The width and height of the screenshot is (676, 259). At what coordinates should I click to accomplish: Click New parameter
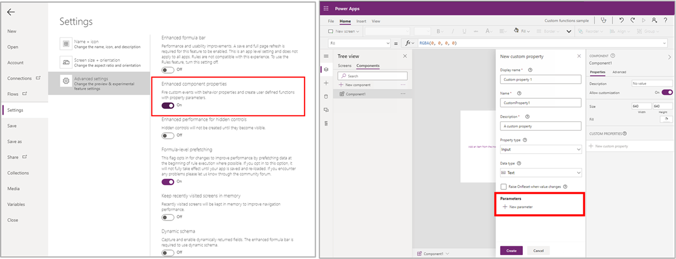click(x=518, y=207)
